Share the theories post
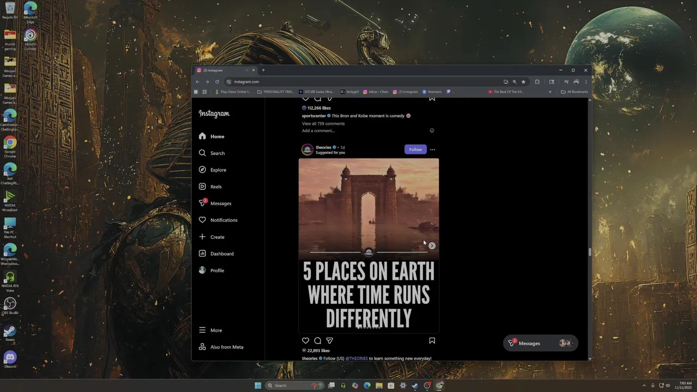697x392 pixels. pyautogui.click(x=329, y=341)
